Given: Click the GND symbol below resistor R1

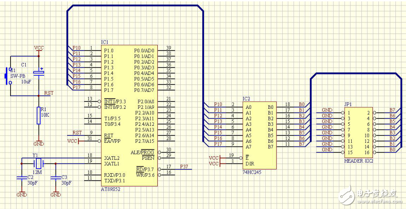Looking at the screenshot, I should click(39, 143).
